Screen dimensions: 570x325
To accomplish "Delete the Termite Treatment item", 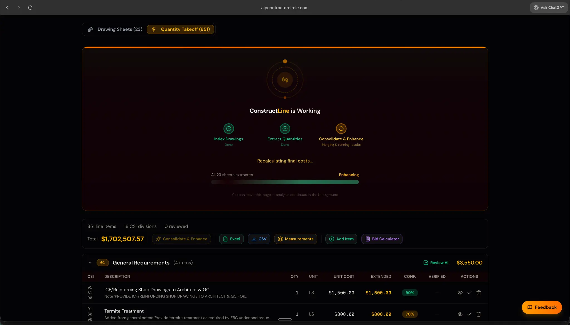I will pos(479,314).
